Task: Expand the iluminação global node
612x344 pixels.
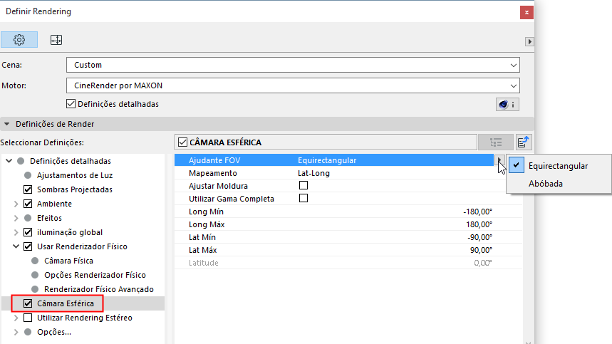Action: [16, 232]
